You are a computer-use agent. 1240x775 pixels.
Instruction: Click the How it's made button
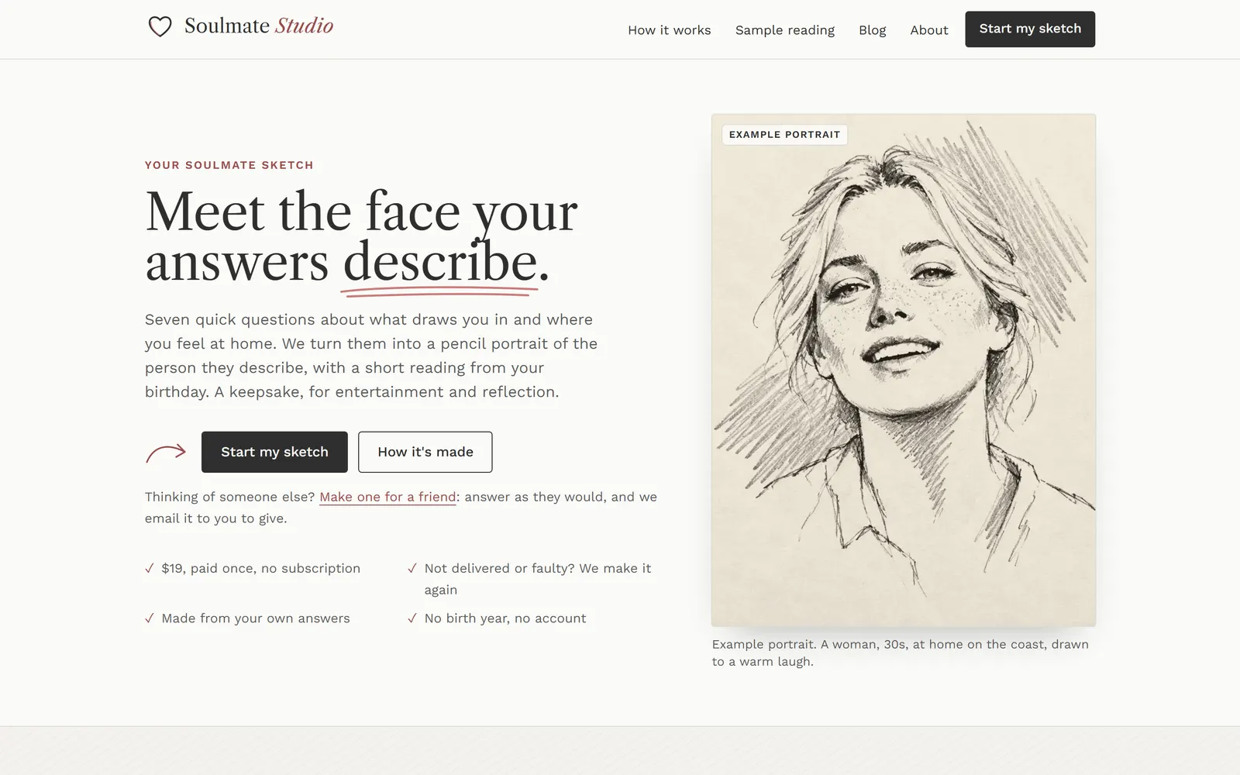tap(425, 452)
